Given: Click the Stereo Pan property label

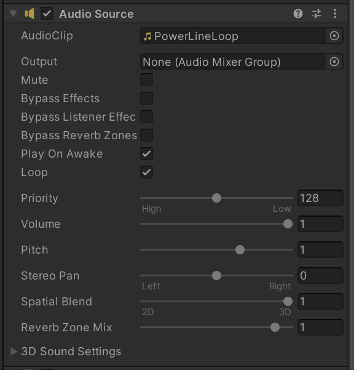Looking at the screenshot, I should [50, 276].
